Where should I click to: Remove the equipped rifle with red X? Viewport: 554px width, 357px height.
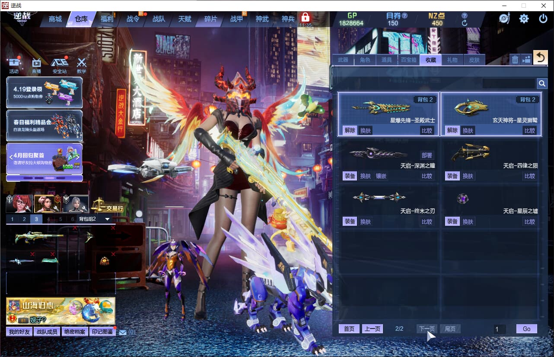point(75,228)
